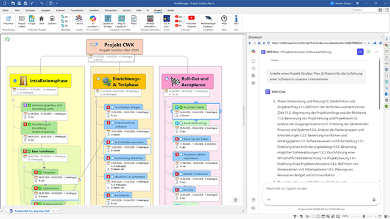Open Outlook icon in right task pane strip
The image size is (390, 219).
tap(387, 94)
